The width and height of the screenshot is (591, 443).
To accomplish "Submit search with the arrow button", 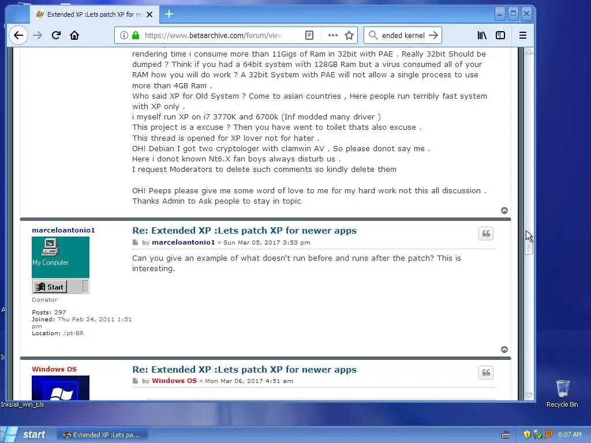I will point(433,35).
